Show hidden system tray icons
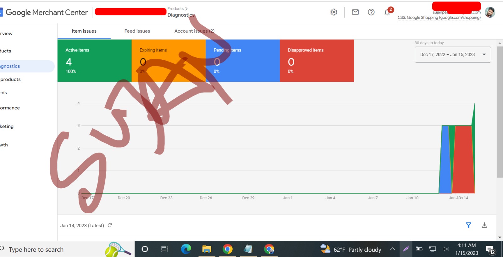The width and height of the screenshot is (503, 257). [x=392, y=249]
